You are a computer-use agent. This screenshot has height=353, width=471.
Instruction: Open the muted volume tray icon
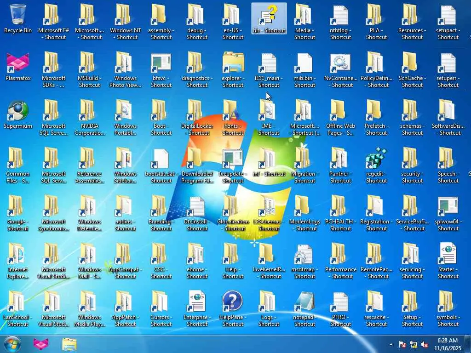pyautogui.click(x=425, y=345)
